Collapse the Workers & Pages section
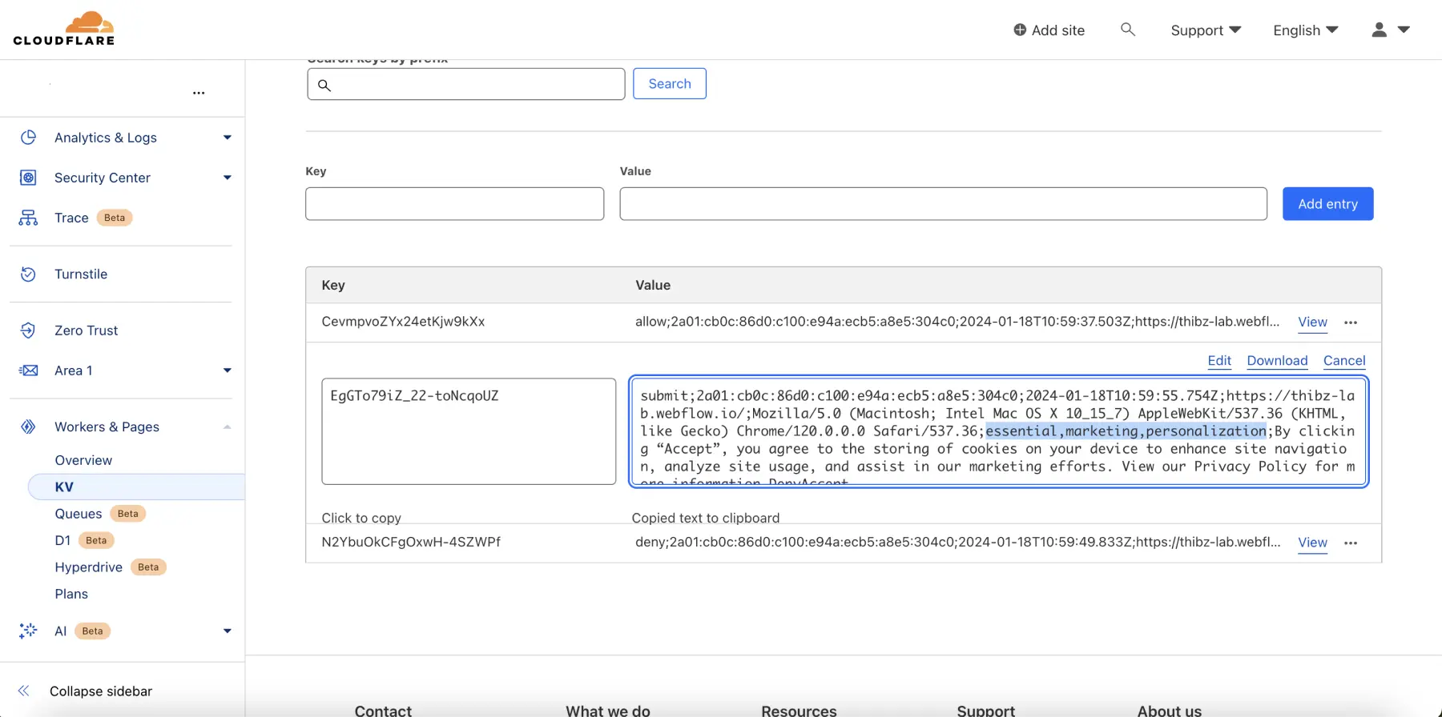The height and width of the screenshot is (717, 1442). point(228,427)
